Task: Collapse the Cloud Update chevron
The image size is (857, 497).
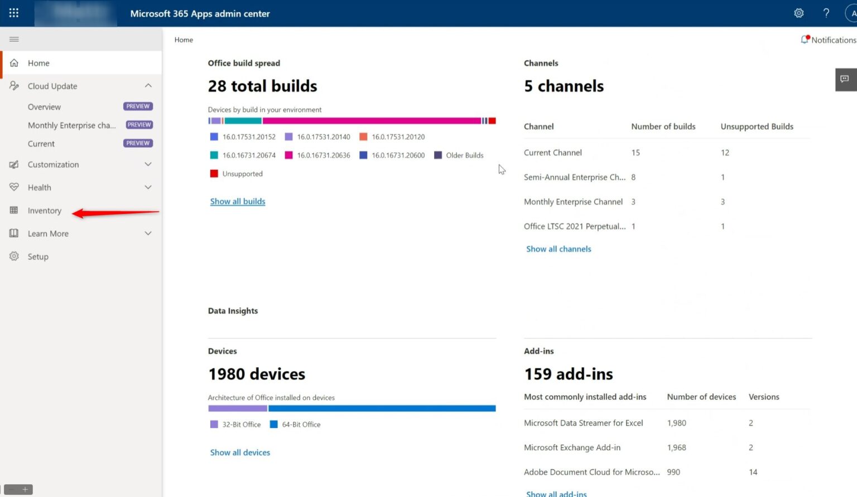Action: [x=148, y=85]
